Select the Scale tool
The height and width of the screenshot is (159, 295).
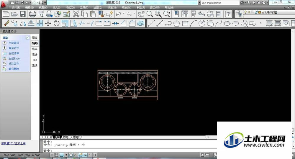pyautogui.click(x=65, y=23)
